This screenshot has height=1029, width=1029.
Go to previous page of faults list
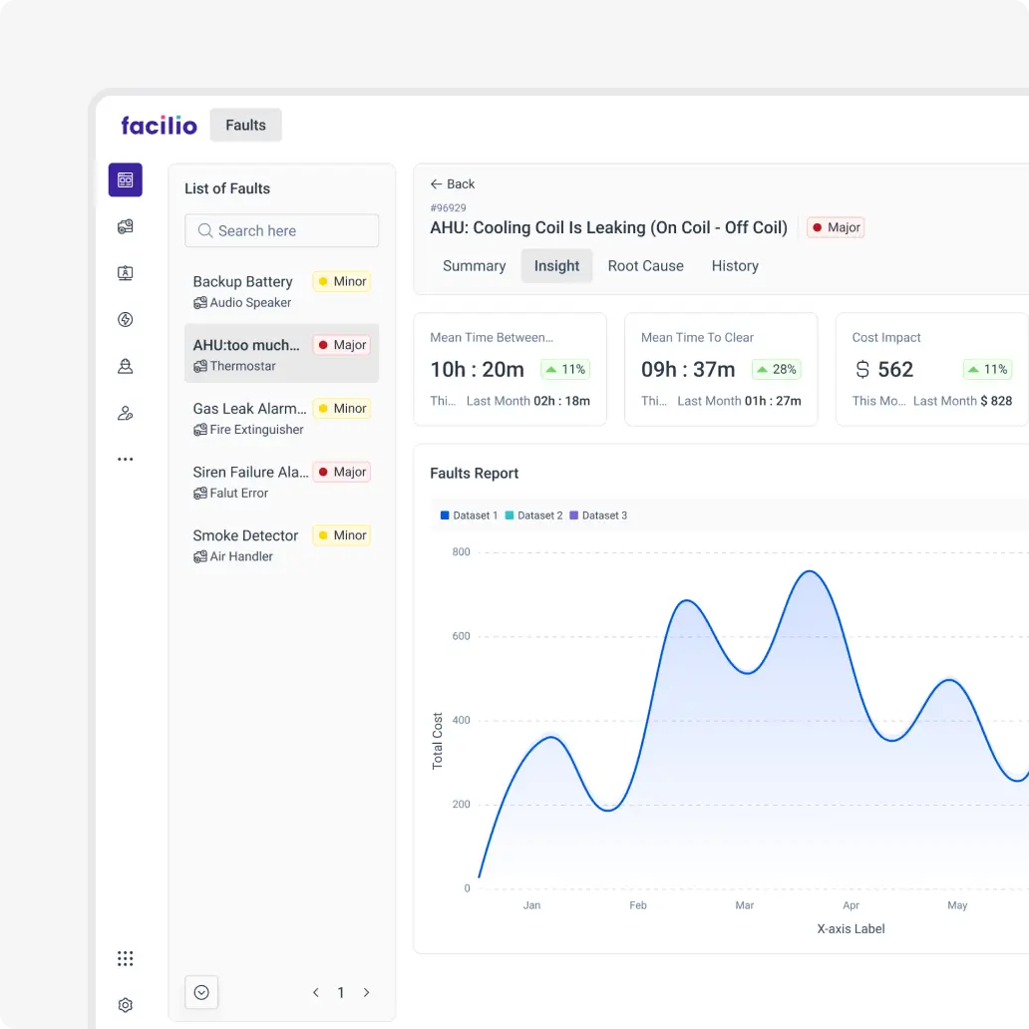316,992
